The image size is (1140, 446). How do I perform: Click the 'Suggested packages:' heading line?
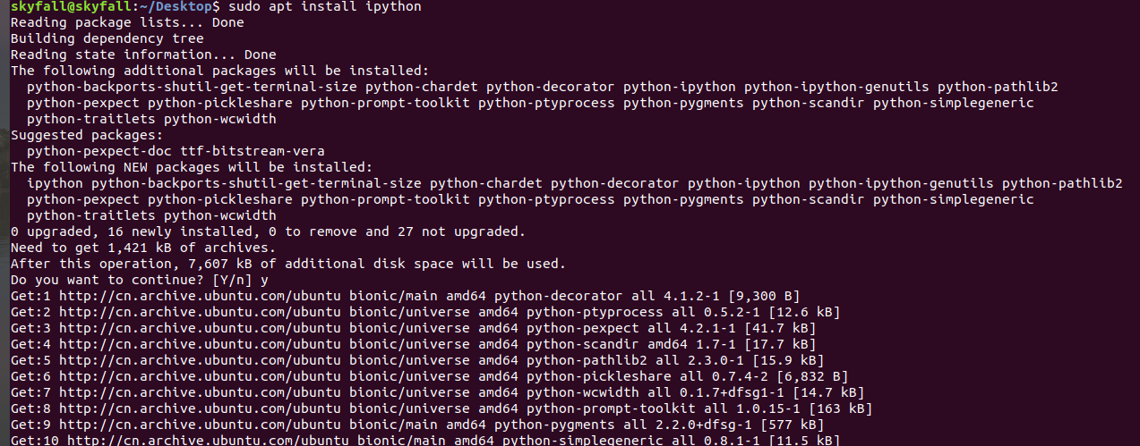click(x=87, y=135)
